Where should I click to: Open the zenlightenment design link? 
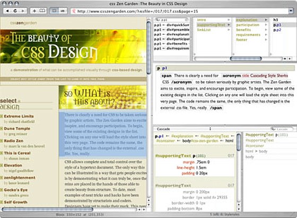point(20,178)
